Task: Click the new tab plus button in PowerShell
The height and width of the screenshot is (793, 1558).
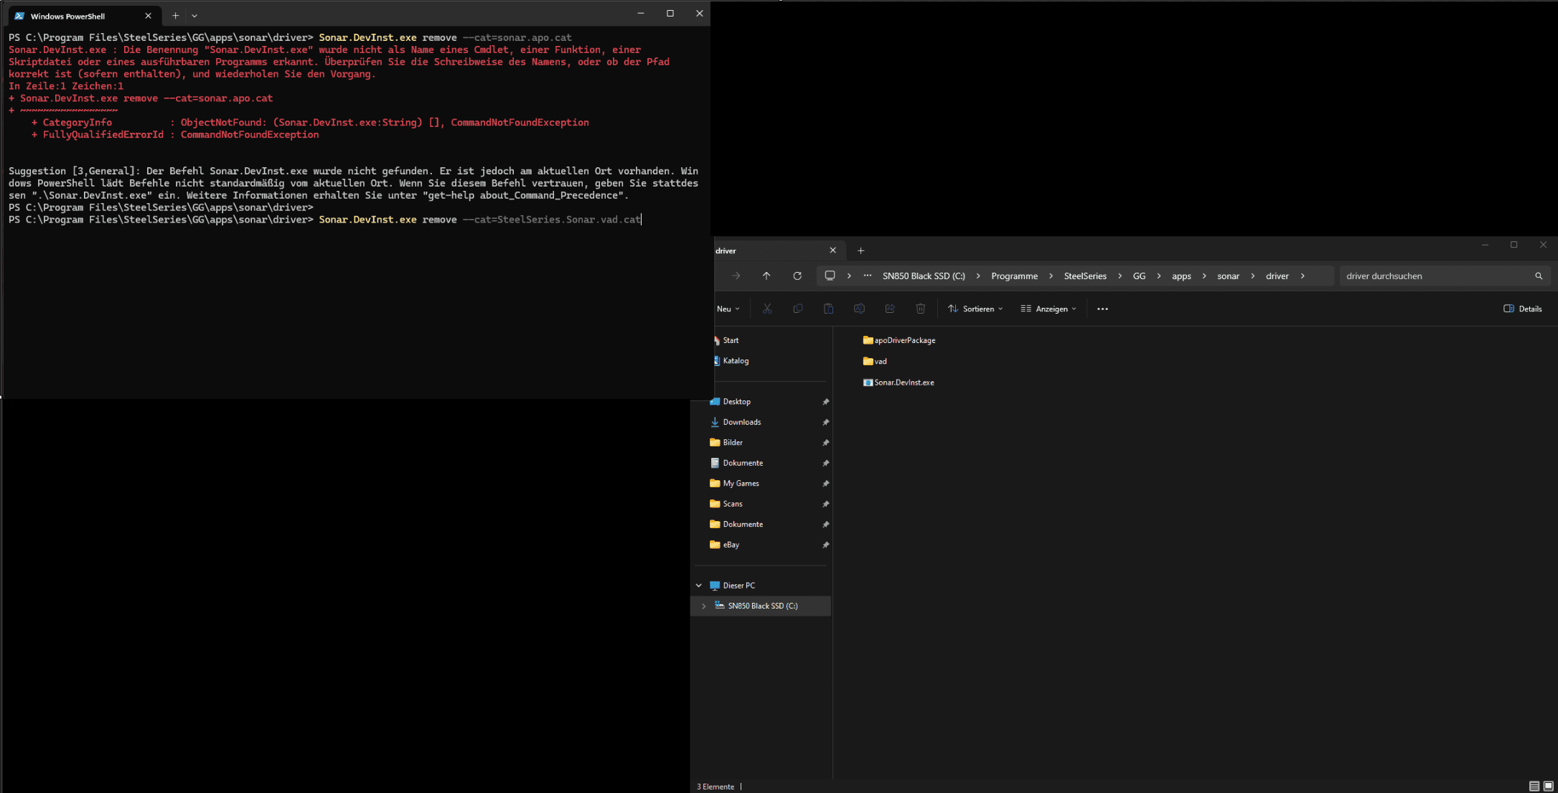Action: [x=175, y=16]
